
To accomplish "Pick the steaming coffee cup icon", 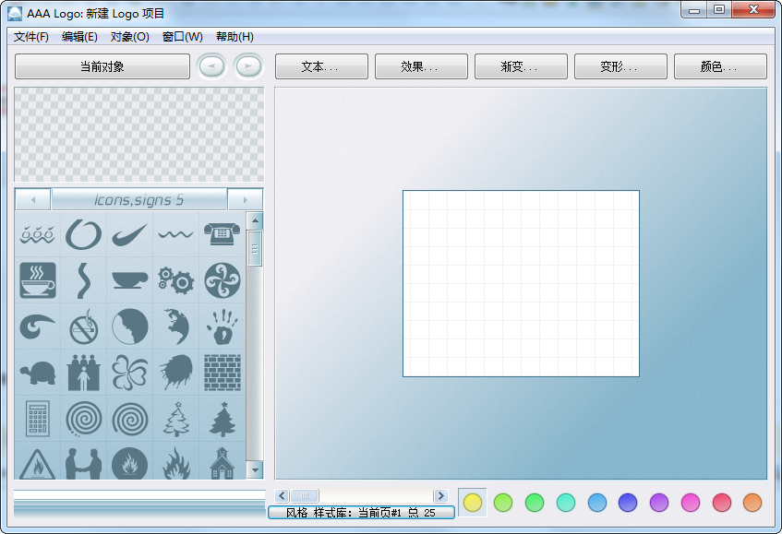I will click(38, 279).
